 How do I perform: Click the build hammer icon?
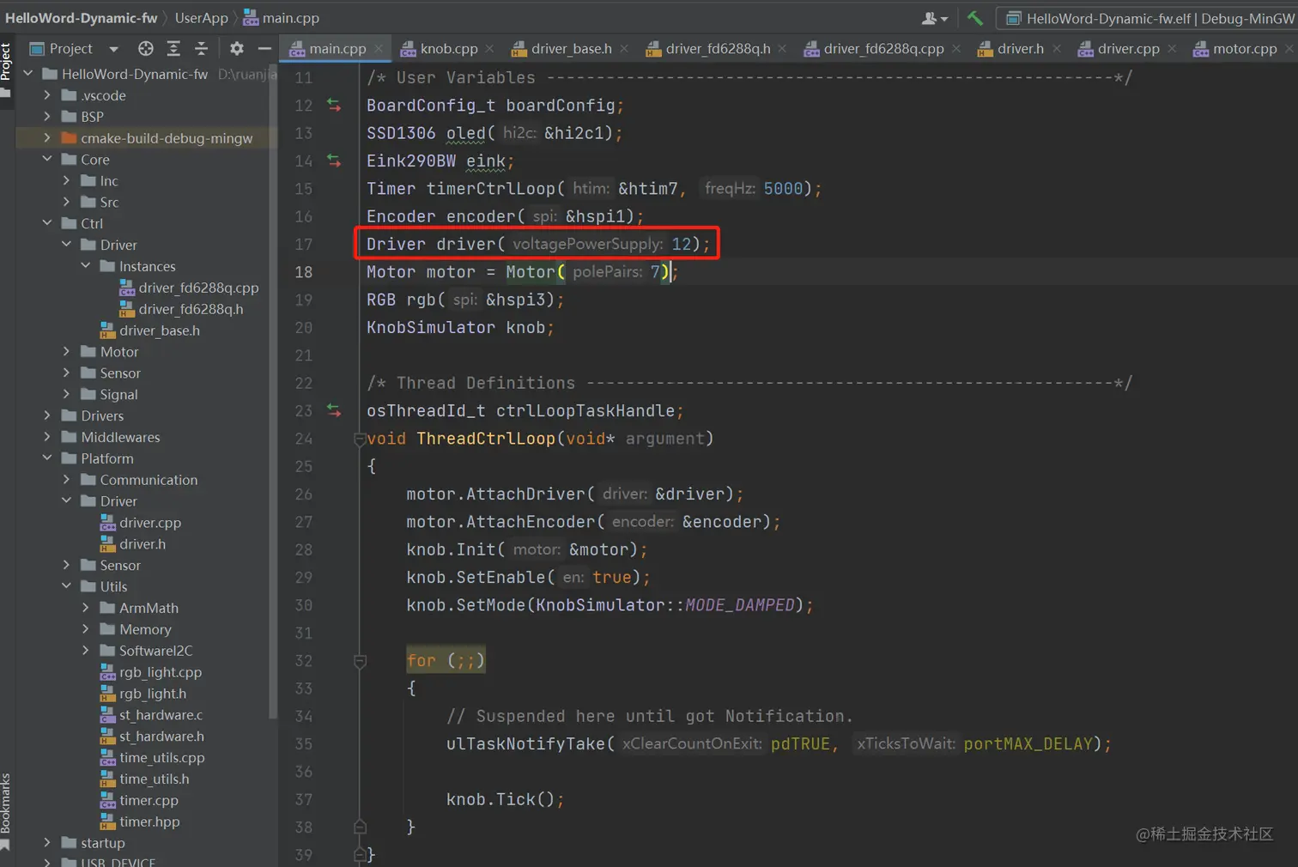[974, 17]
